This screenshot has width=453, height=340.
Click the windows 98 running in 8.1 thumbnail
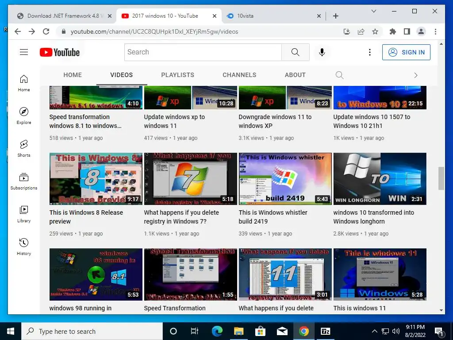pos(96,274)
